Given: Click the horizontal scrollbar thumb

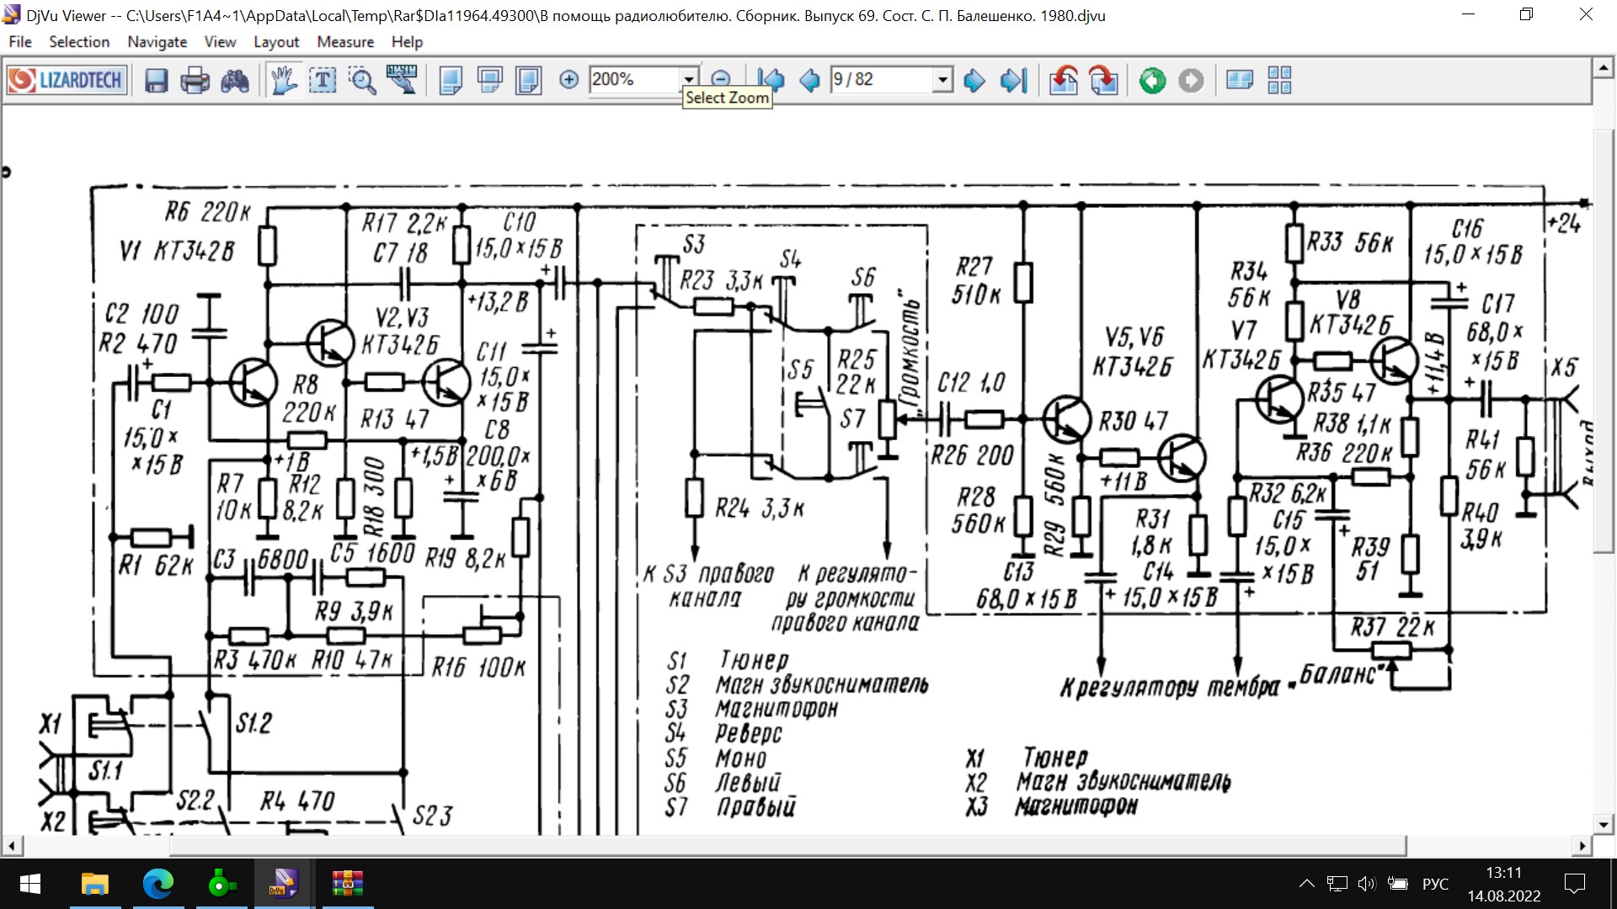Looking at the screenshot, I should (x=787, y=845).
